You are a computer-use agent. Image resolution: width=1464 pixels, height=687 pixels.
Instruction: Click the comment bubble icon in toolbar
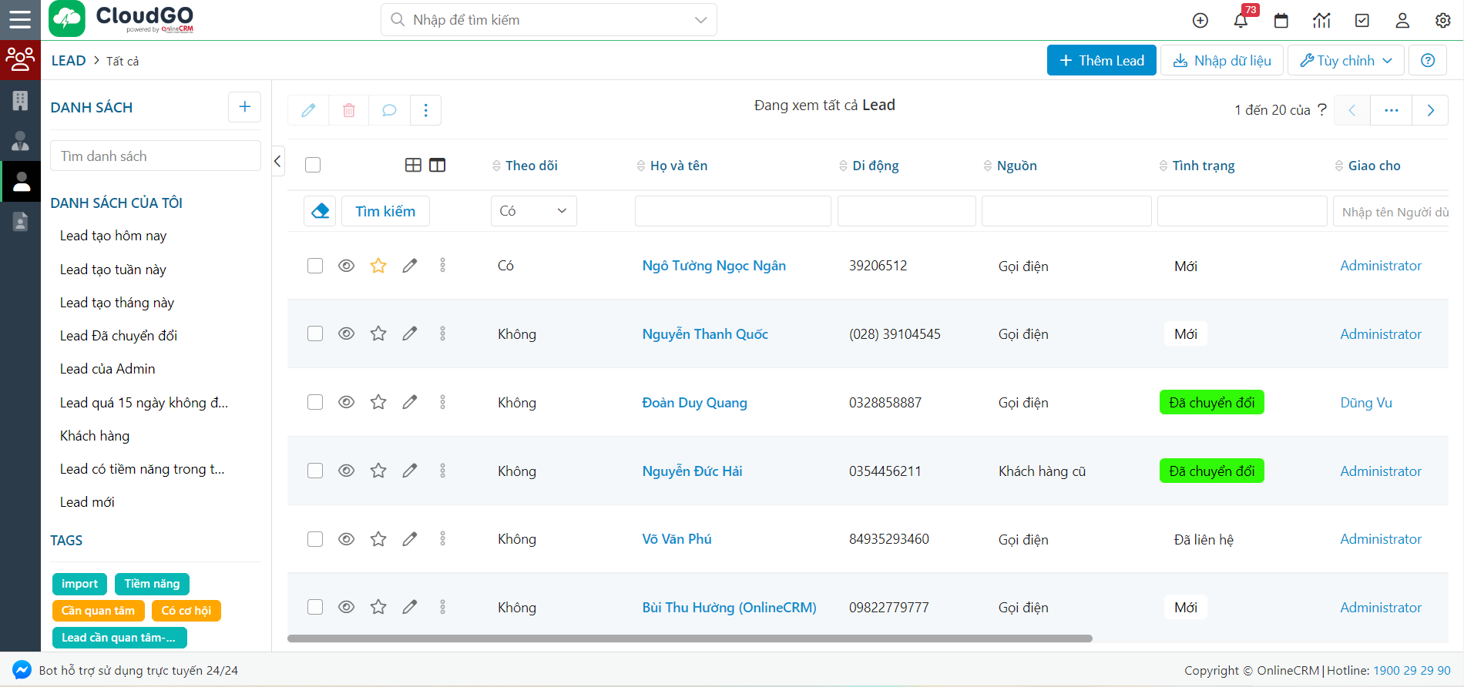pyautogui.click(x=389, y=110)
